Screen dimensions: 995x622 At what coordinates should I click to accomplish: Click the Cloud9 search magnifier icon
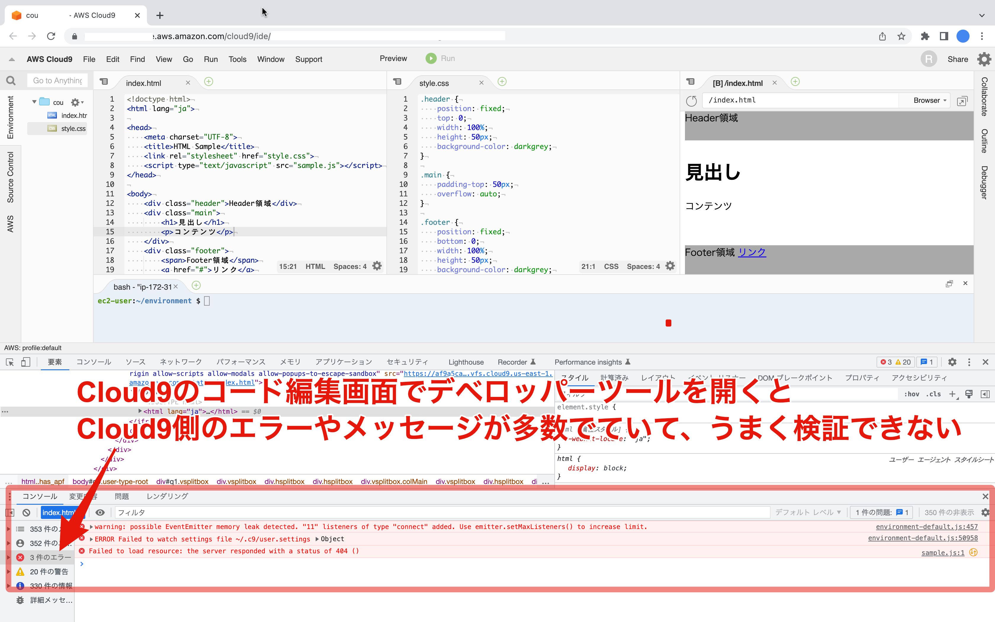click(x=11, y=81)
